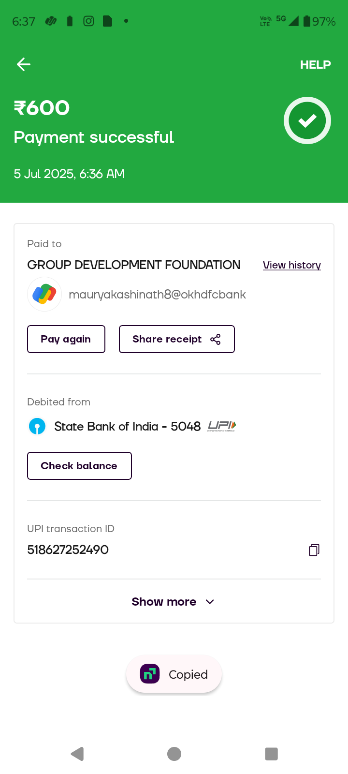The image size is (348, 774).
Task: Tap the green payment success checkmark
Action: coord(307,120)
